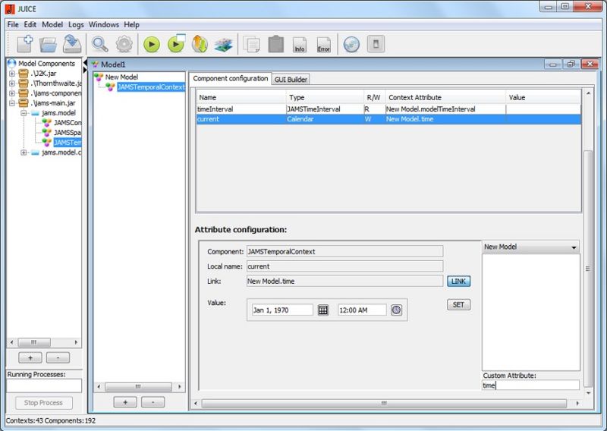The image size is (607, 431).
Task: Click the clock time picker icon
Action: 396,310
